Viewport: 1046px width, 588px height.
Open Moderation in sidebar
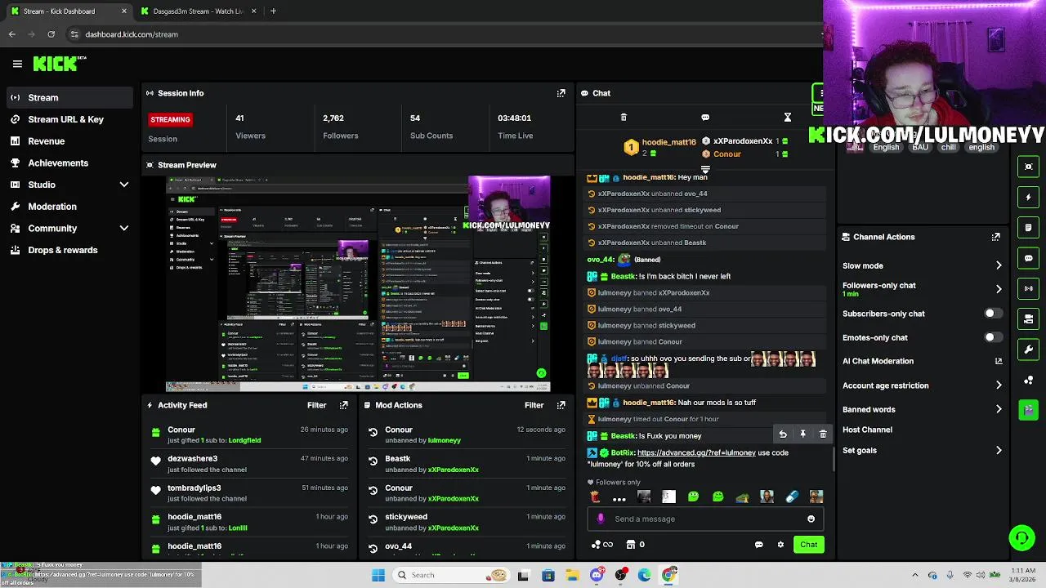(68, 207)
